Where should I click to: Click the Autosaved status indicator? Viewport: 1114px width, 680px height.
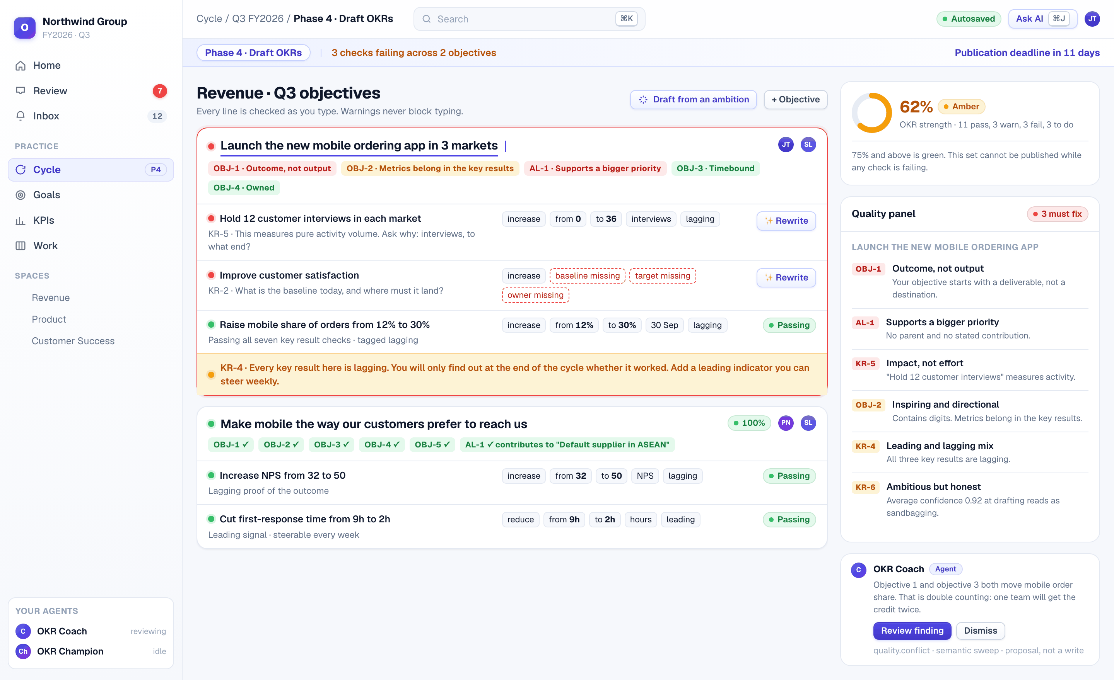point(969,19)
